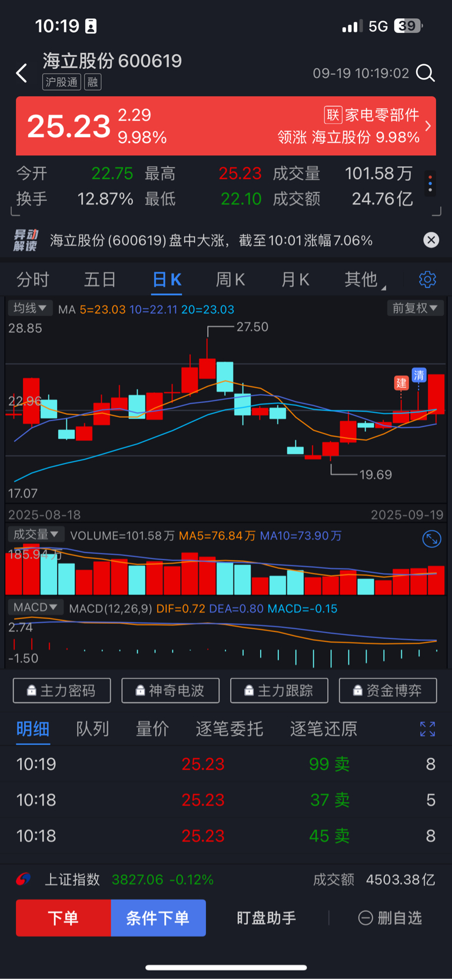The width and height of the screenshot is (452, 979).
Task: Open locked 主力密码 indicator
Action: [62, 690]
